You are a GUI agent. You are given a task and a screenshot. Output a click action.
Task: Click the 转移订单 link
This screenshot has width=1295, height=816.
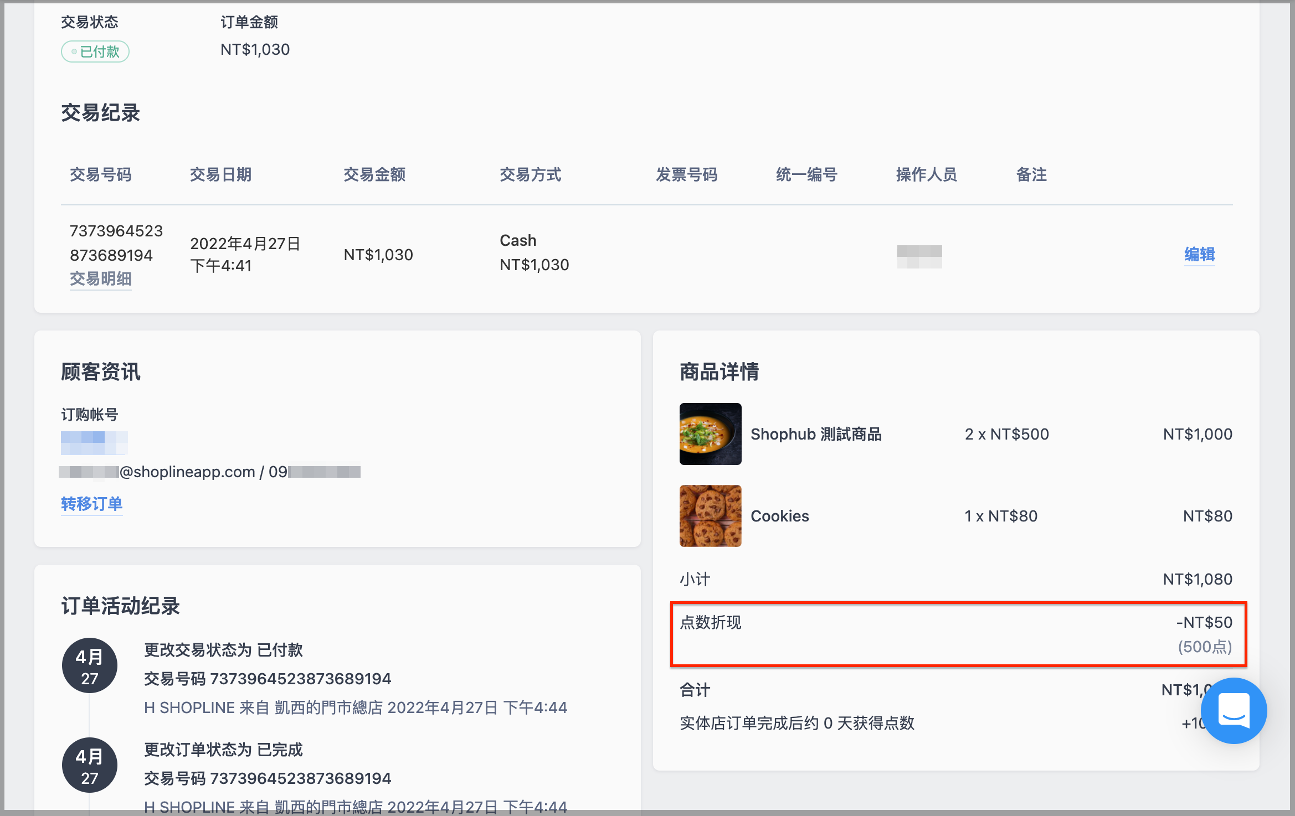pos(92,504)
